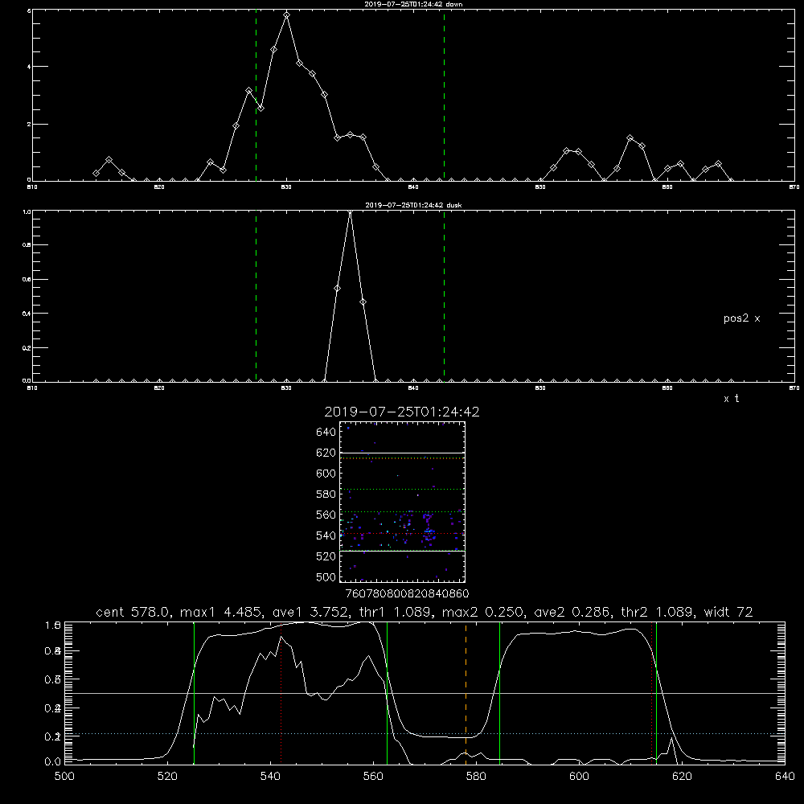
Task: Select the "x t" label below dusk plot
Action: (x=731, y=399)
